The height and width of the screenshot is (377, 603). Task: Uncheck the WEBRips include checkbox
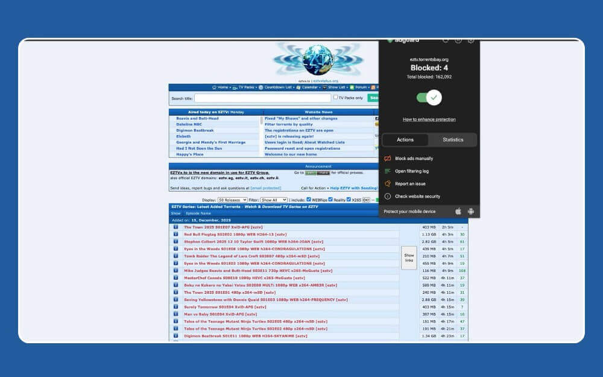[x=309, y=200]
